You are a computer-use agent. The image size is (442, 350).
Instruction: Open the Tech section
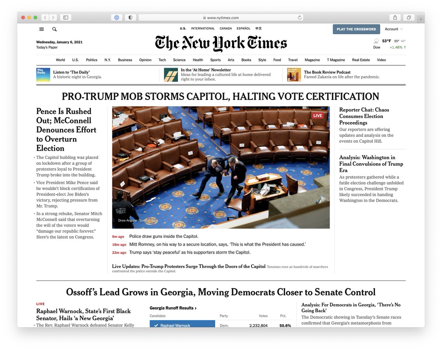(x=162, y=60)
